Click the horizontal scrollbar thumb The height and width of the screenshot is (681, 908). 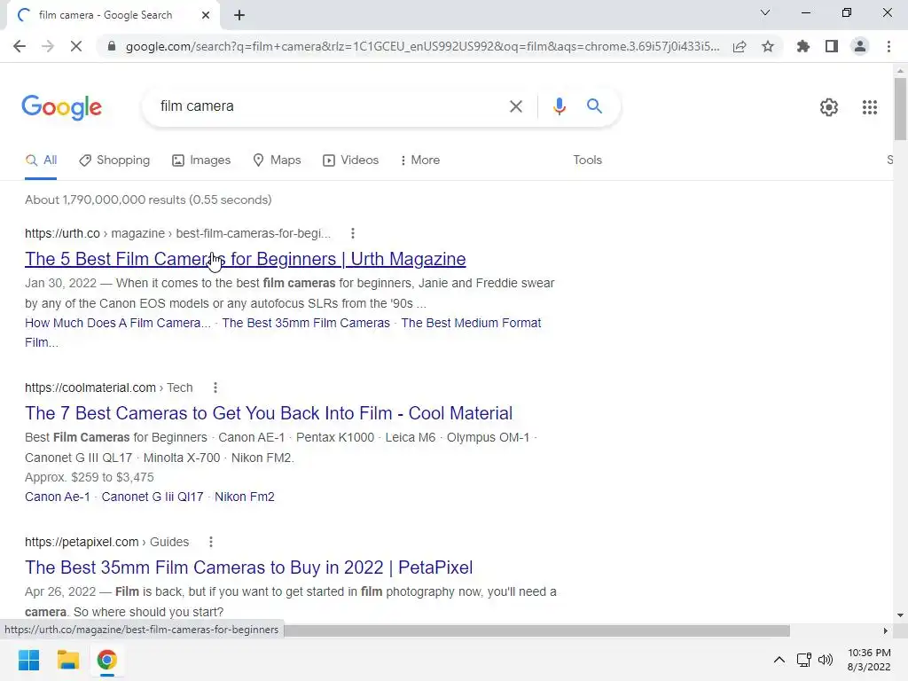pyautogui.click(x=536, y=630)
